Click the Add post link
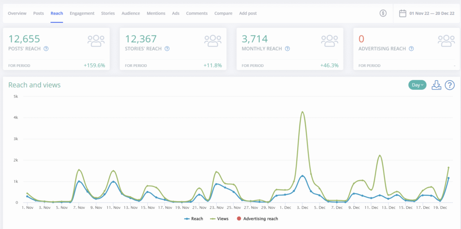Image resolution: width=461 pixels, height=229 pixels. tap(248, 13)
